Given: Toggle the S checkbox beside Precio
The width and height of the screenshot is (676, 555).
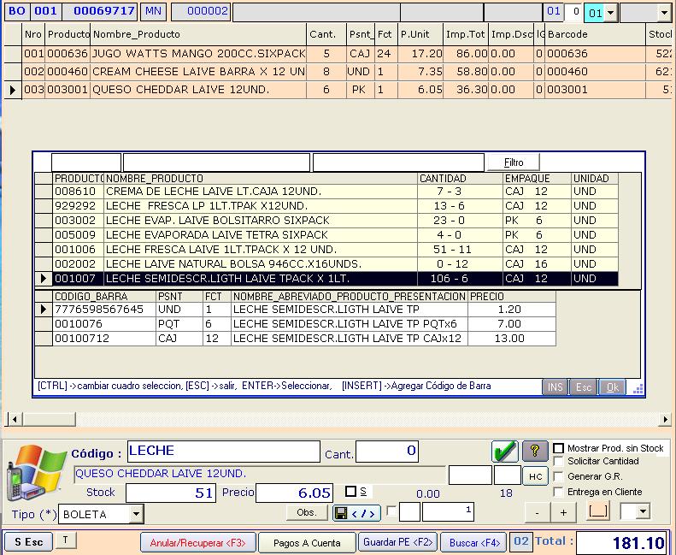Looking at the screenshot, I should pyautogui.click(x=351, y=492).
